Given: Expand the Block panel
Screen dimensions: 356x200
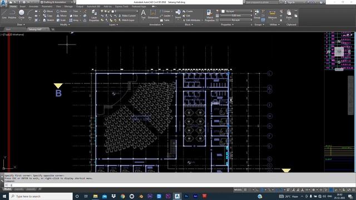Looking at the screenshot, I should pyautogui.click(x=189, y=24).
